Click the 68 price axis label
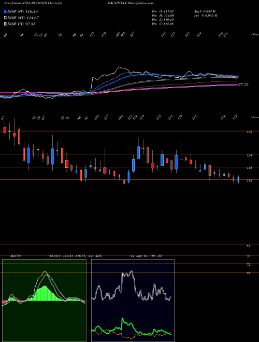 click(x=248, y=273)
